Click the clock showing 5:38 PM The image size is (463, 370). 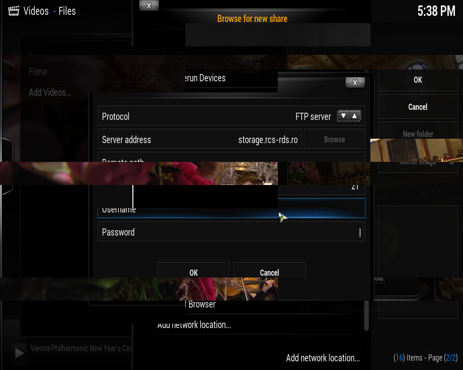tap(436, 11)
